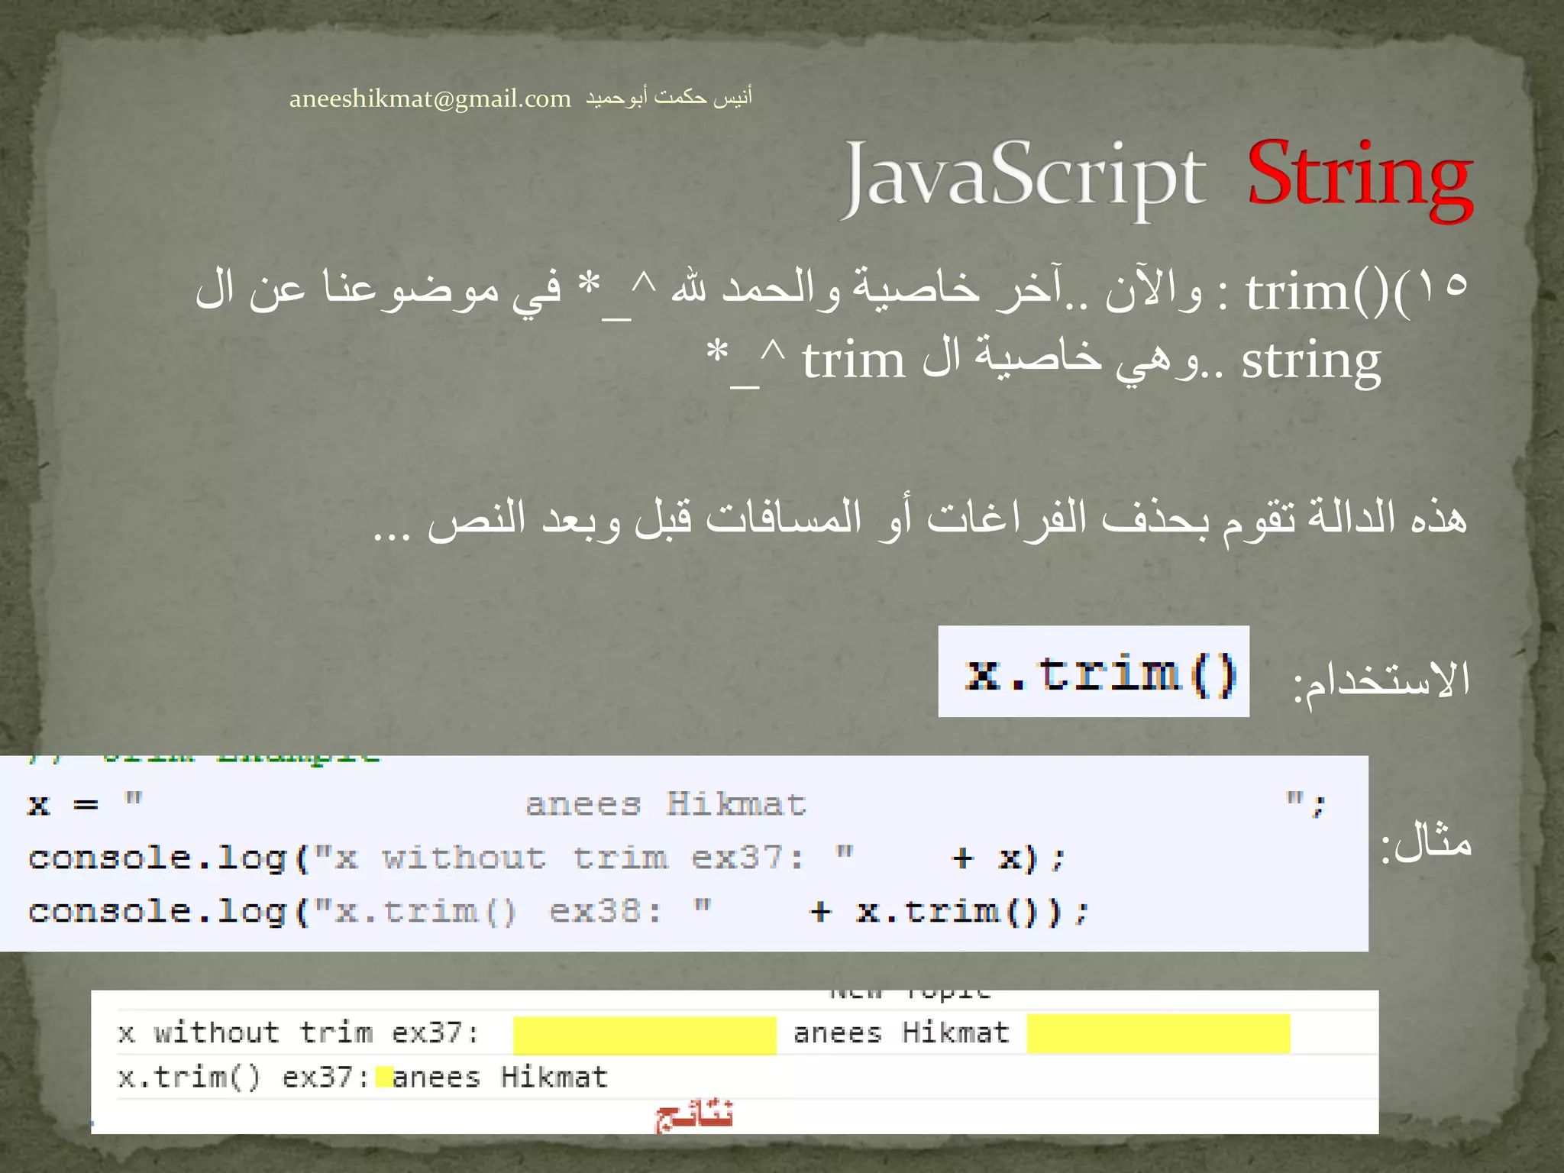Click the 'x without trim ex37:' output line
Viewport: 1564px width, 1173px height.
298,1033
